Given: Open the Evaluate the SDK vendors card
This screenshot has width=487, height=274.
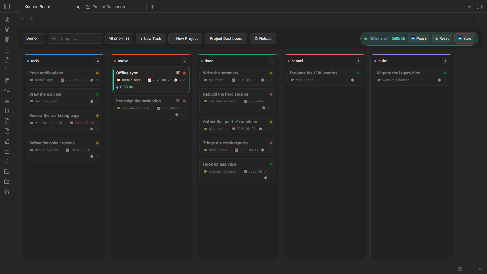Looking at the screenshot, I should tap(324, 76).
